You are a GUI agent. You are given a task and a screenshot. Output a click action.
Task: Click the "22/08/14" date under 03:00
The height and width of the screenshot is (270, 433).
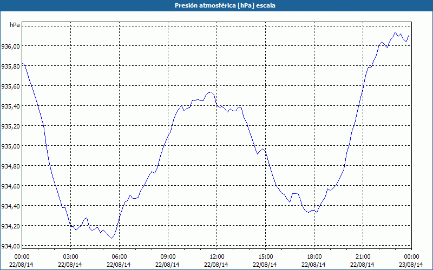(70, 265)
